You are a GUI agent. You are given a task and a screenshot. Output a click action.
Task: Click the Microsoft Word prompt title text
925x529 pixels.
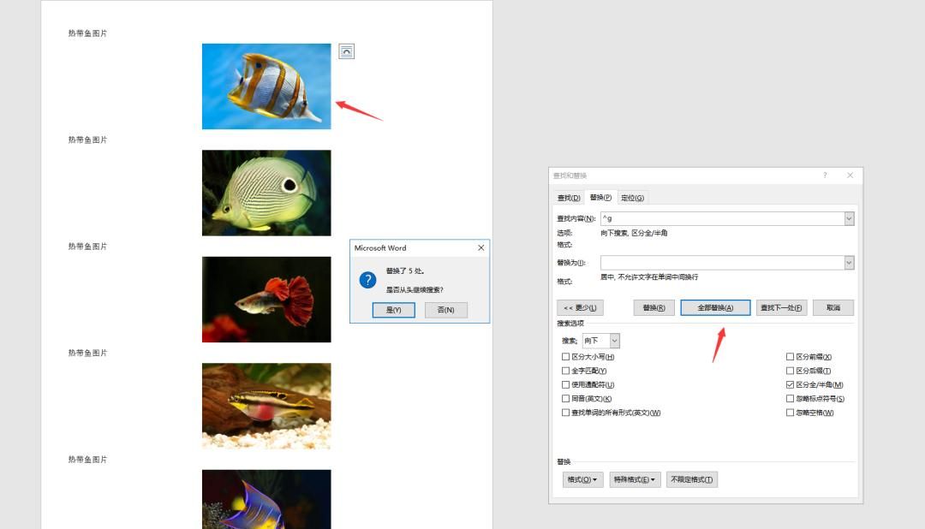pyautogui.click(x=380, y=247)
